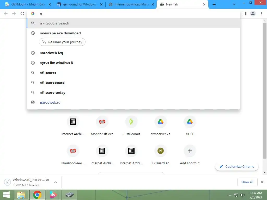Choose 'narodweb icq' history suggestion
Viewport: 267px width, 200px height.
(133, 53)
